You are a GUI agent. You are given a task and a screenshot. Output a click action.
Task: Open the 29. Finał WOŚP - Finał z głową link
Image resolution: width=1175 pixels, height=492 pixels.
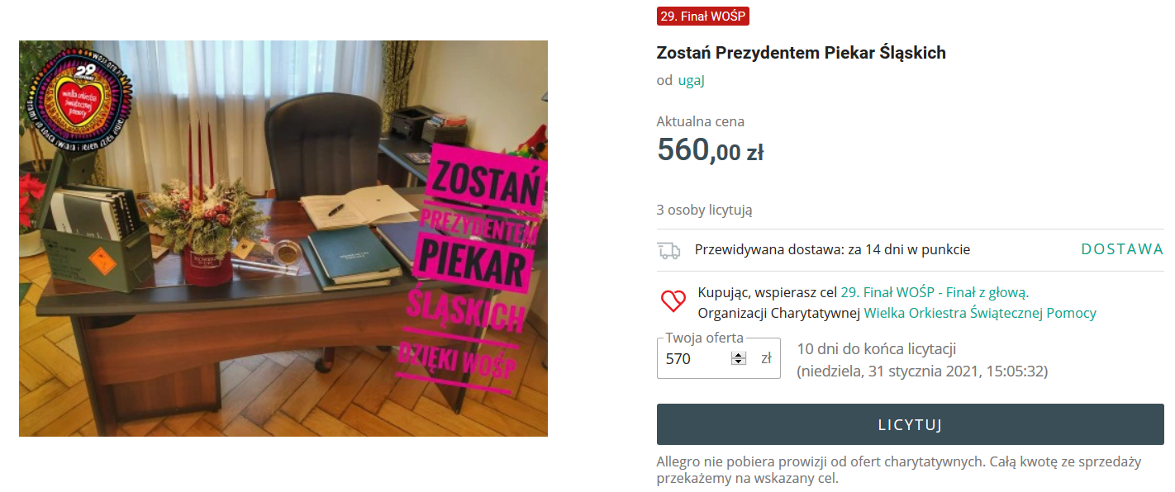point(935,292)
